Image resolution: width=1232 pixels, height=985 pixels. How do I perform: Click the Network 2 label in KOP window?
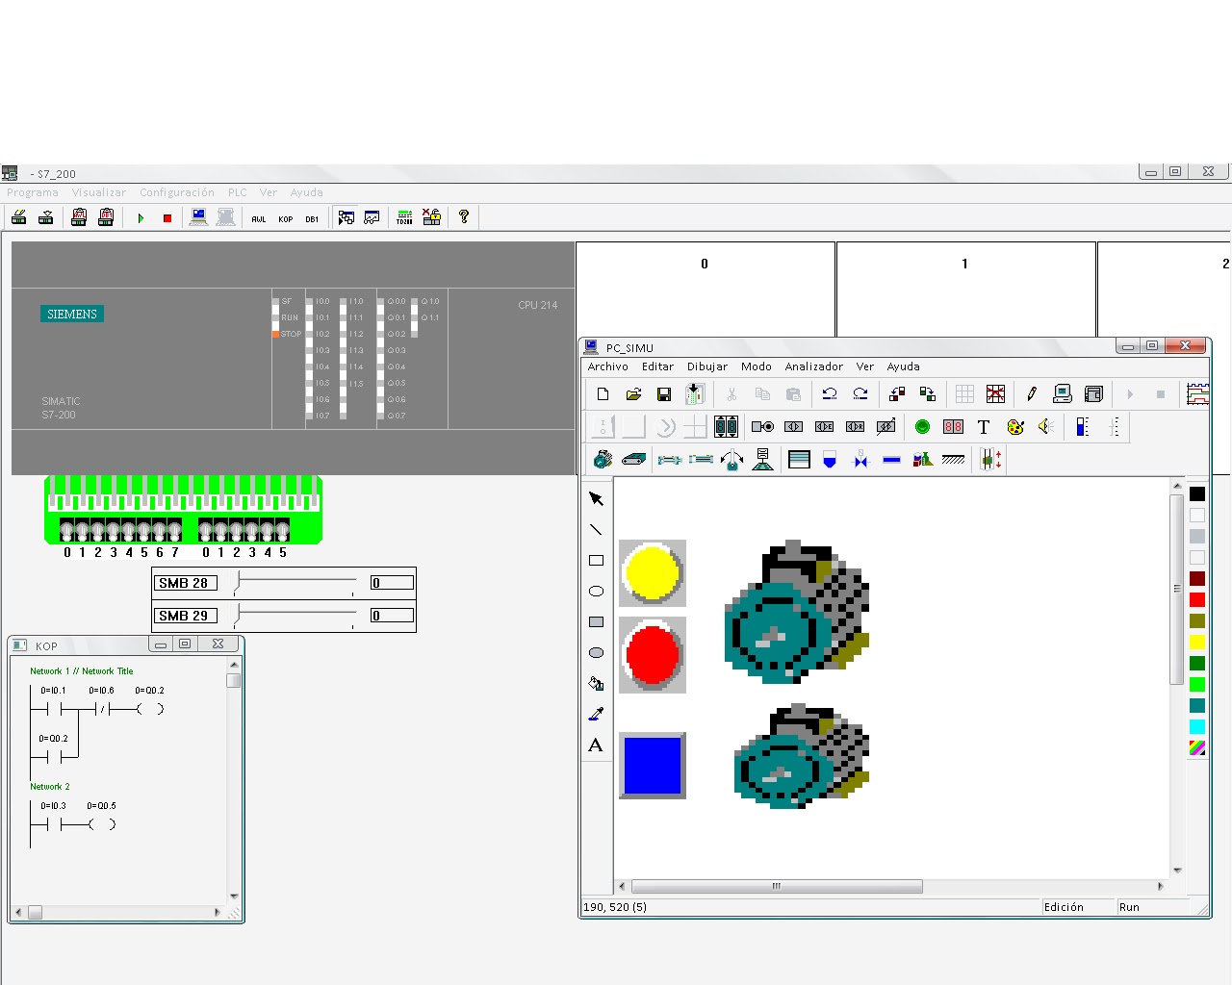point(50,787)
